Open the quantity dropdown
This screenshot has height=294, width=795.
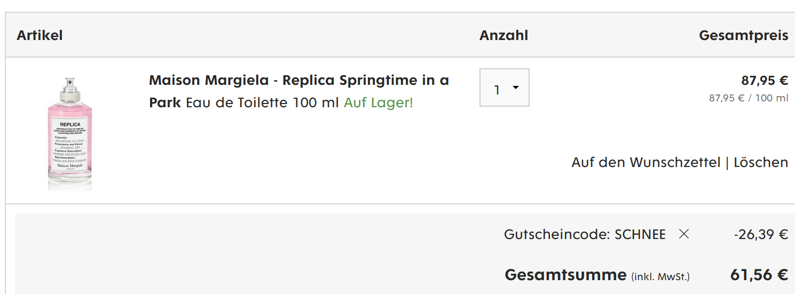(x=504, y=88)
